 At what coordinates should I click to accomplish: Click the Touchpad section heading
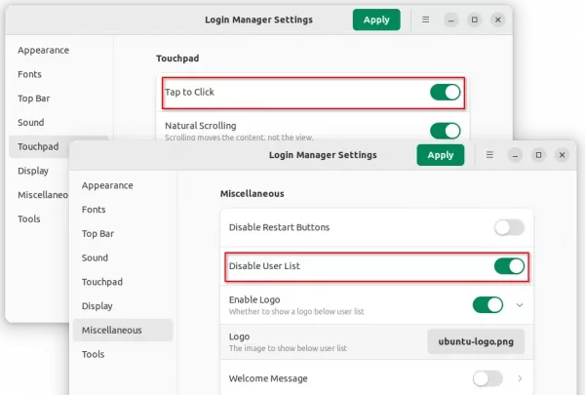click(177, 59)
